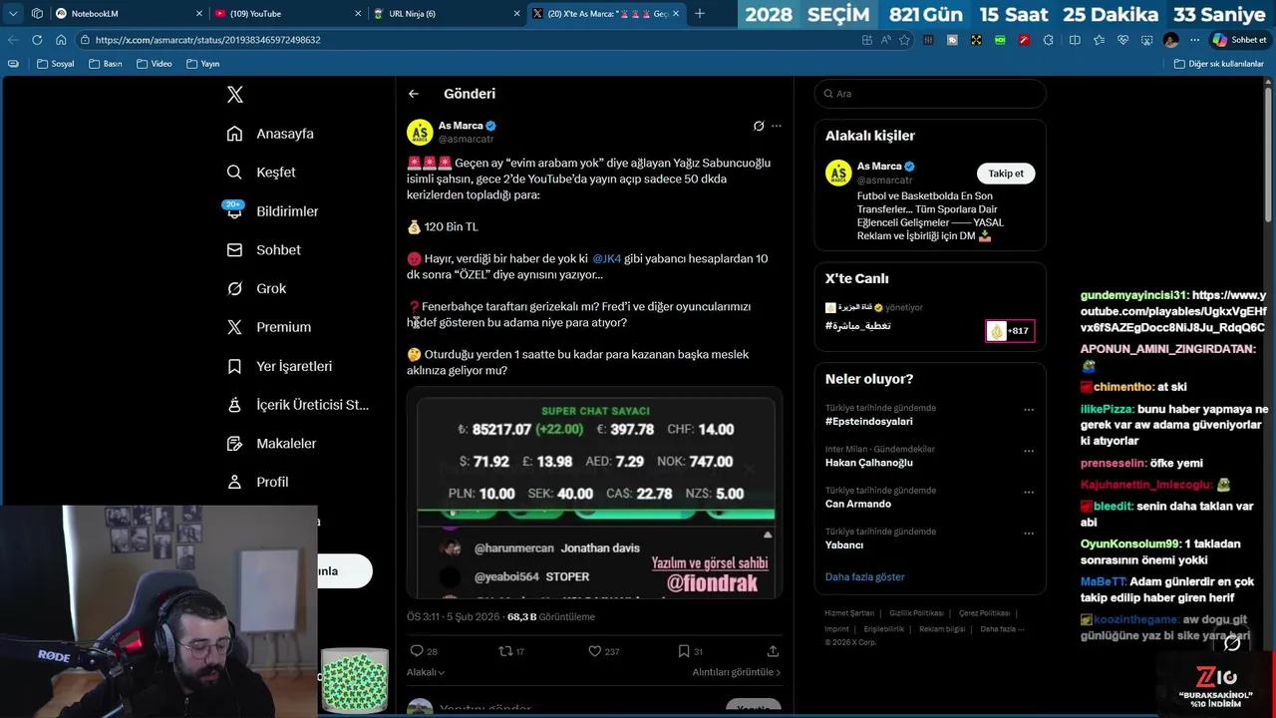Open Copilot Sohbet et button
The image size is (1276, 718).
click(x=1239, y=40)
